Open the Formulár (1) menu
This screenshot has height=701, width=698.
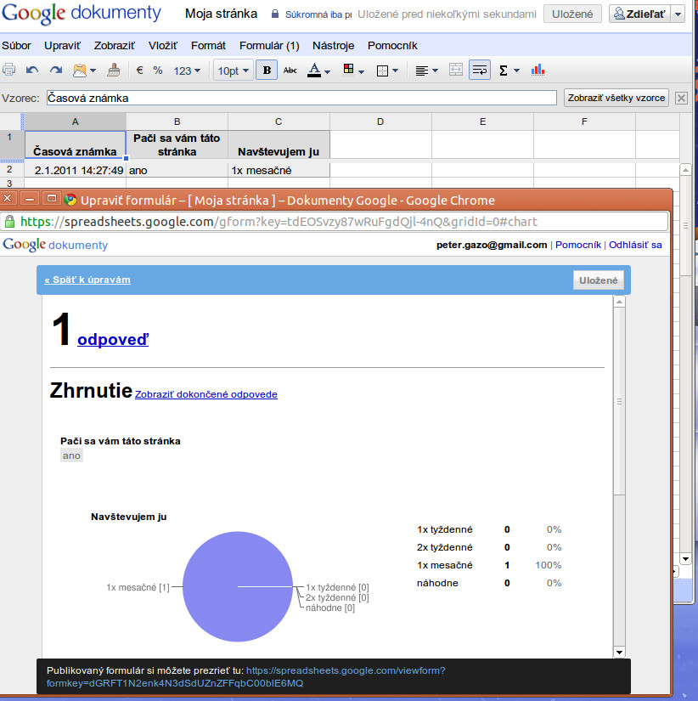[268, 45]
